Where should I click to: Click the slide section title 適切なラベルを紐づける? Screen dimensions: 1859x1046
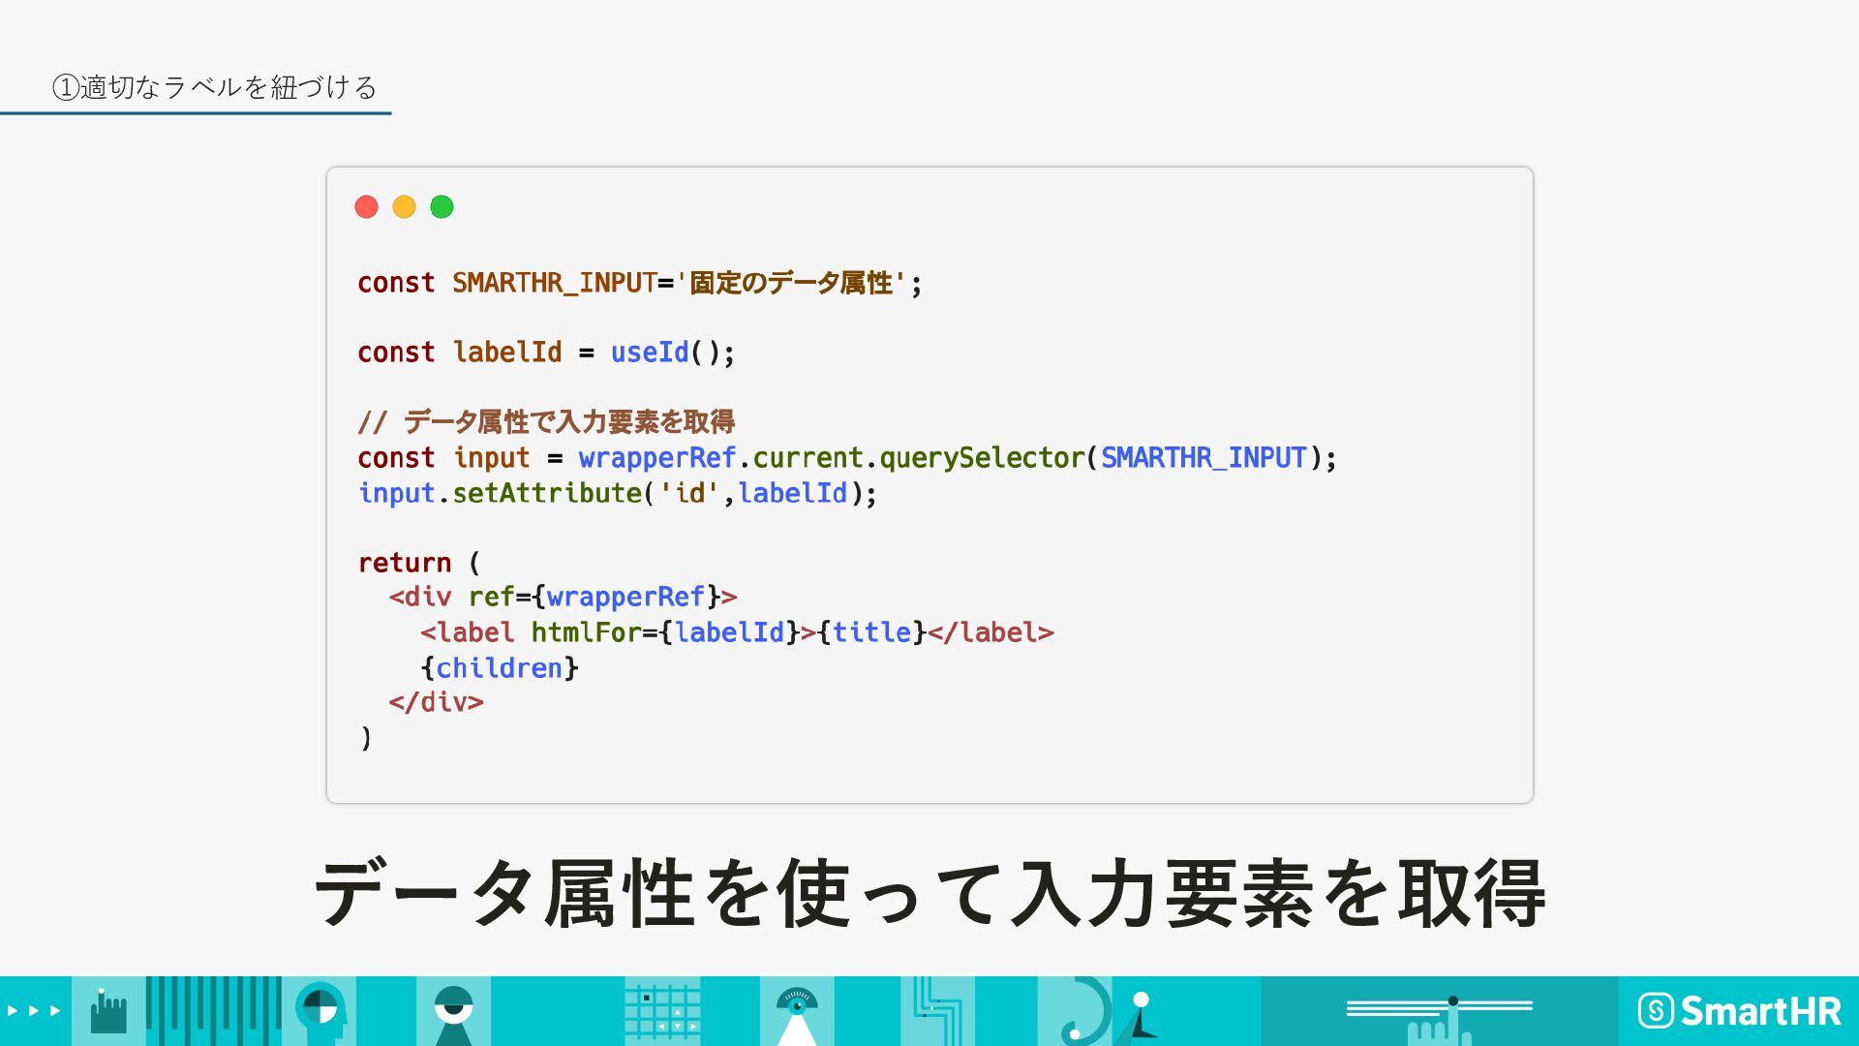click(x=215, y=87)
